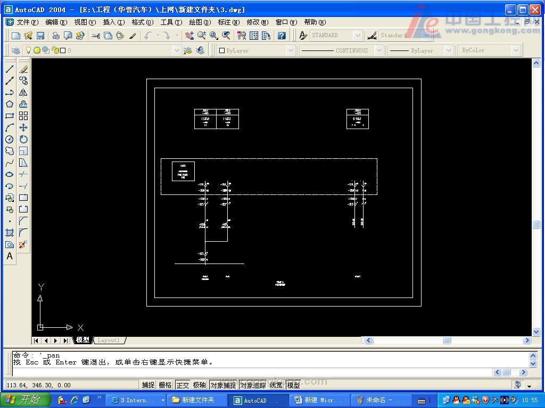545x408 pixels.
Task: Select the Line drawing tool
Action: pyautogui.click(x=10, y=69)
